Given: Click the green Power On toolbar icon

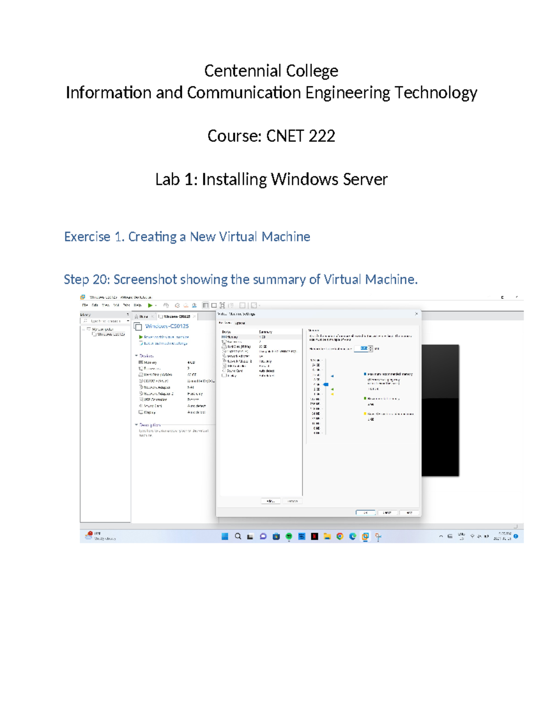Looking at the screenshot, I should tap(150, 305).
